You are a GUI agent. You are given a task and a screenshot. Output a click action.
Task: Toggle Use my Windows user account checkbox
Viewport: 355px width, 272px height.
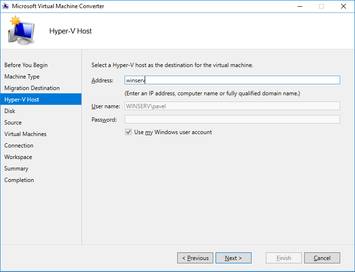pyautogui.click(x=128, y=132)
